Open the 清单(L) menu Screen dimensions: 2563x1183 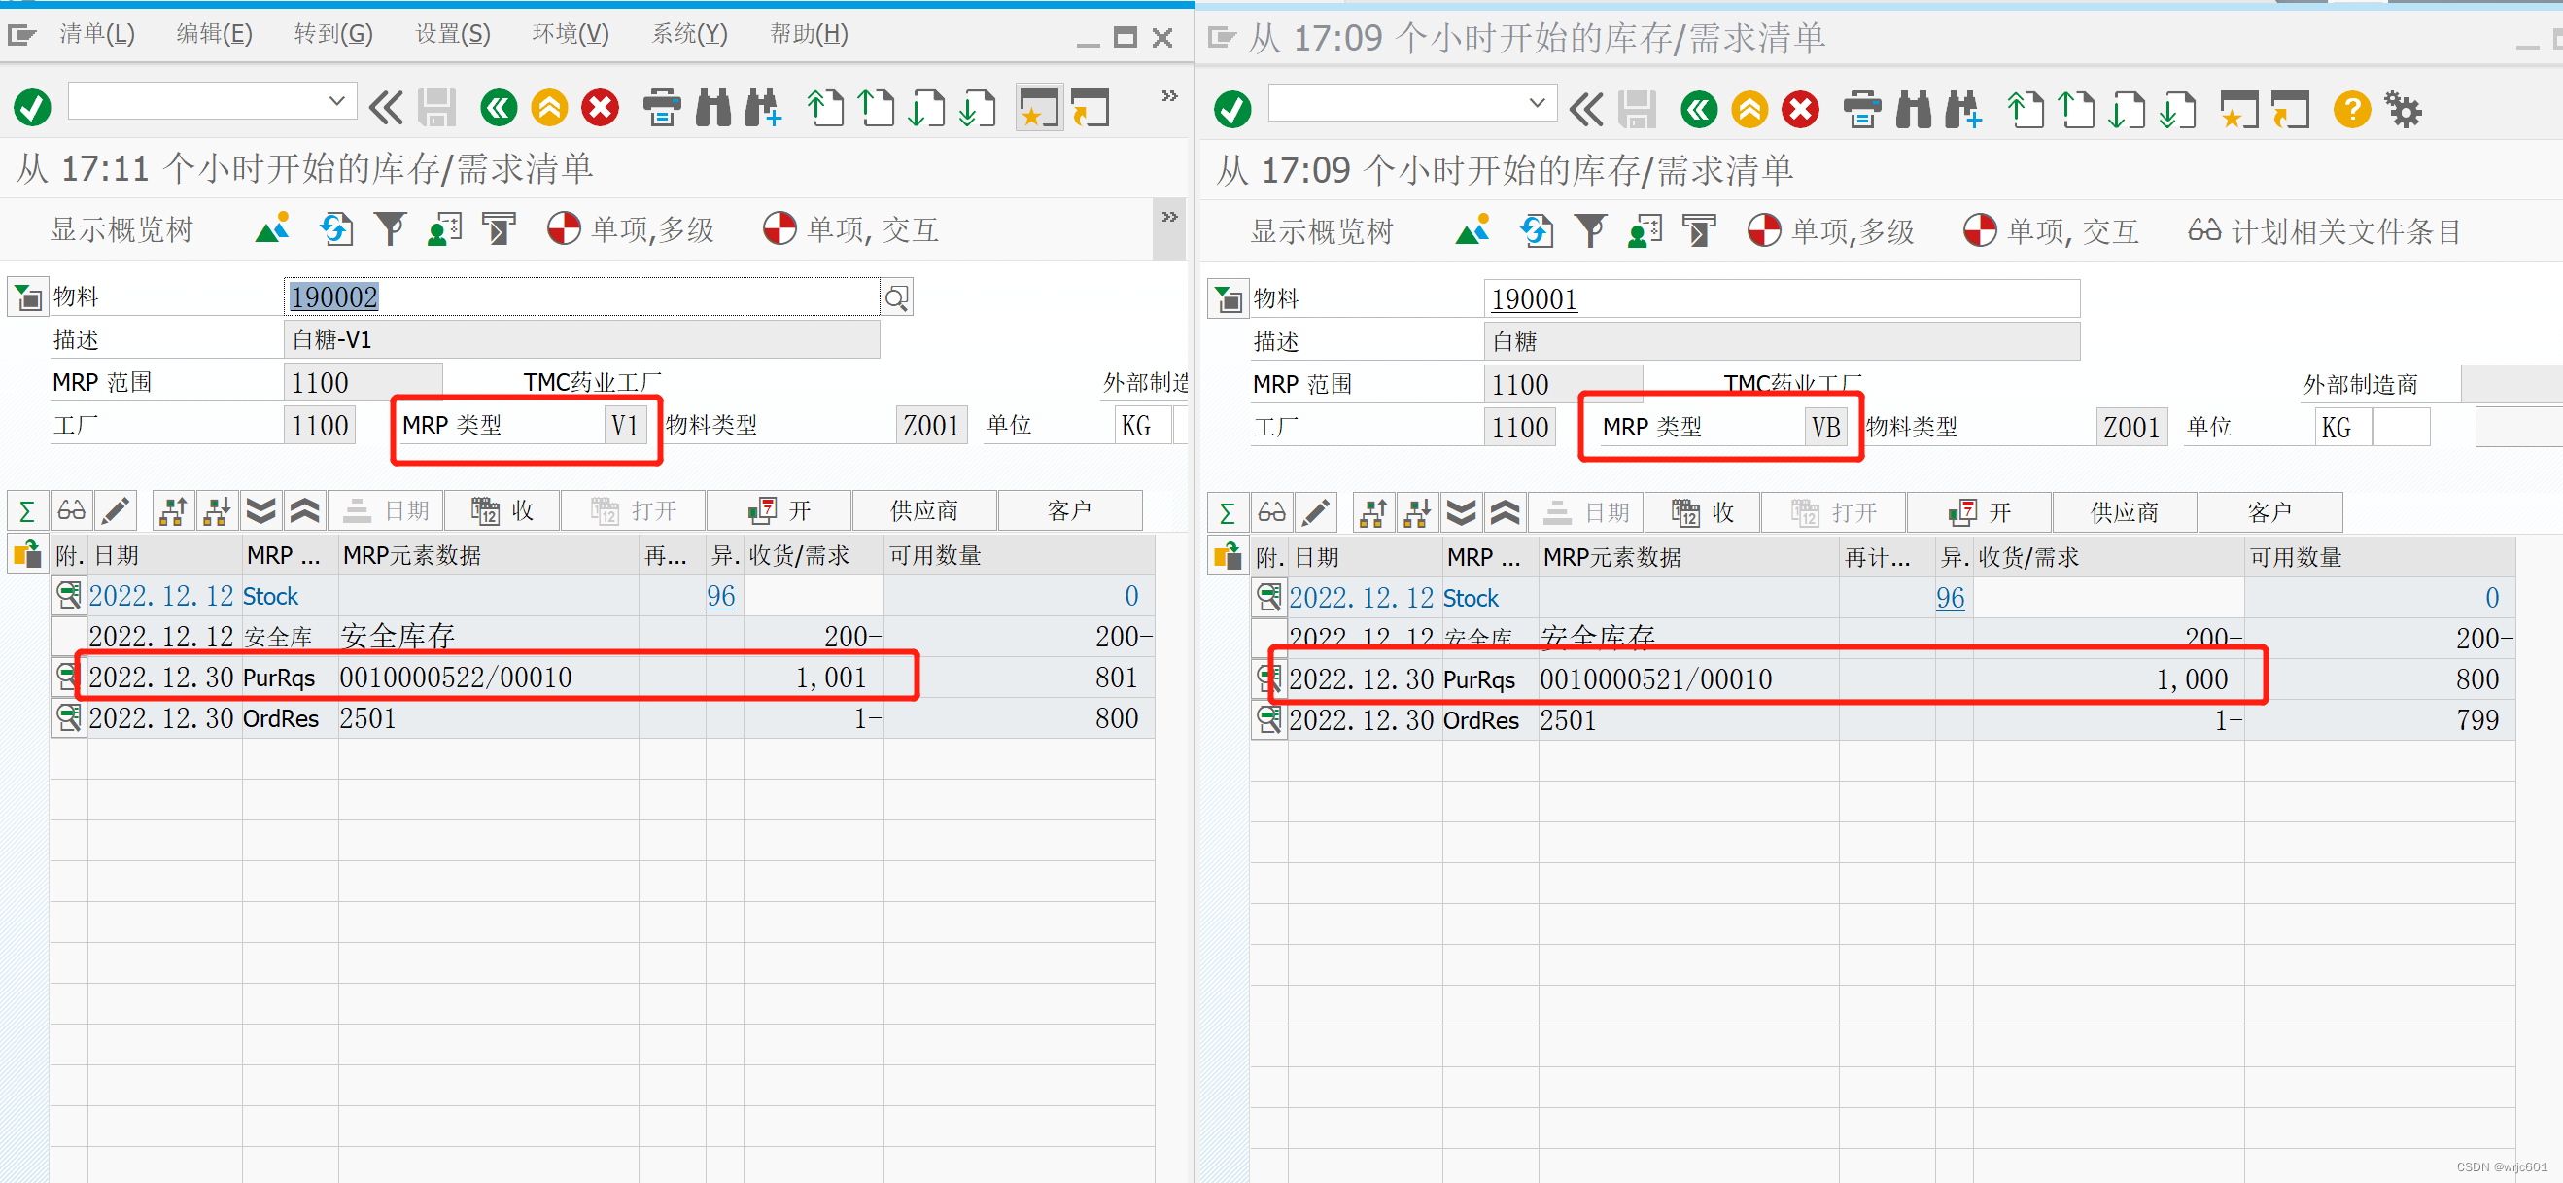96,34
